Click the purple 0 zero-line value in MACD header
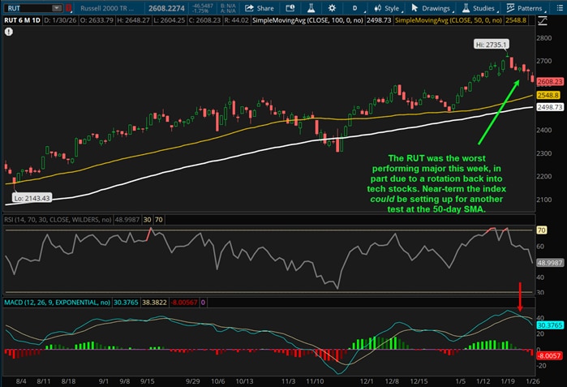Screen dimensions: 567x387 click(203, 303)
